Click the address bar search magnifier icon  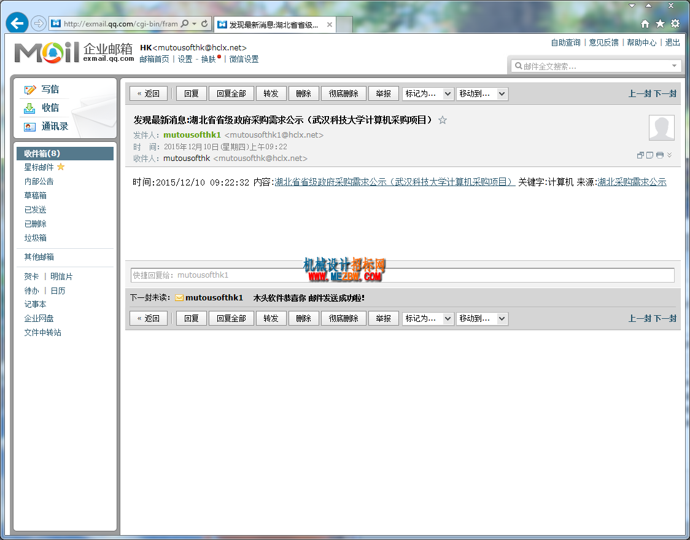(x=185, y=24)
